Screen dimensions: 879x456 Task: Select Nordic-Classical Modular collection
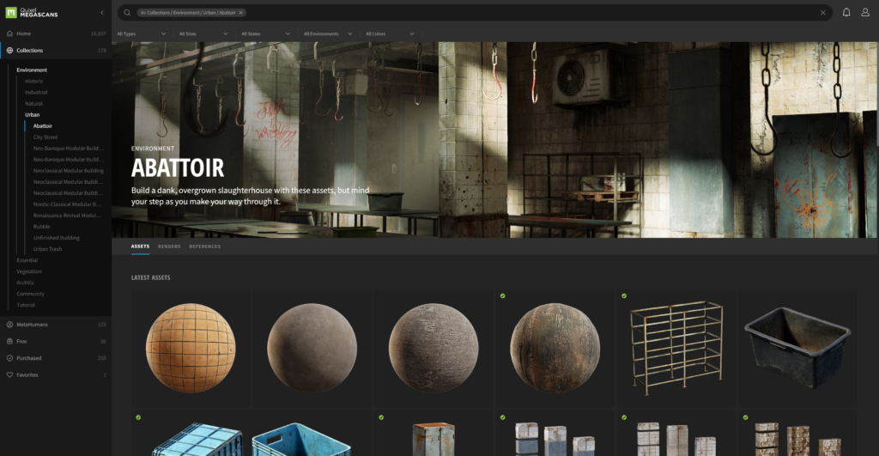pos(67,204)
